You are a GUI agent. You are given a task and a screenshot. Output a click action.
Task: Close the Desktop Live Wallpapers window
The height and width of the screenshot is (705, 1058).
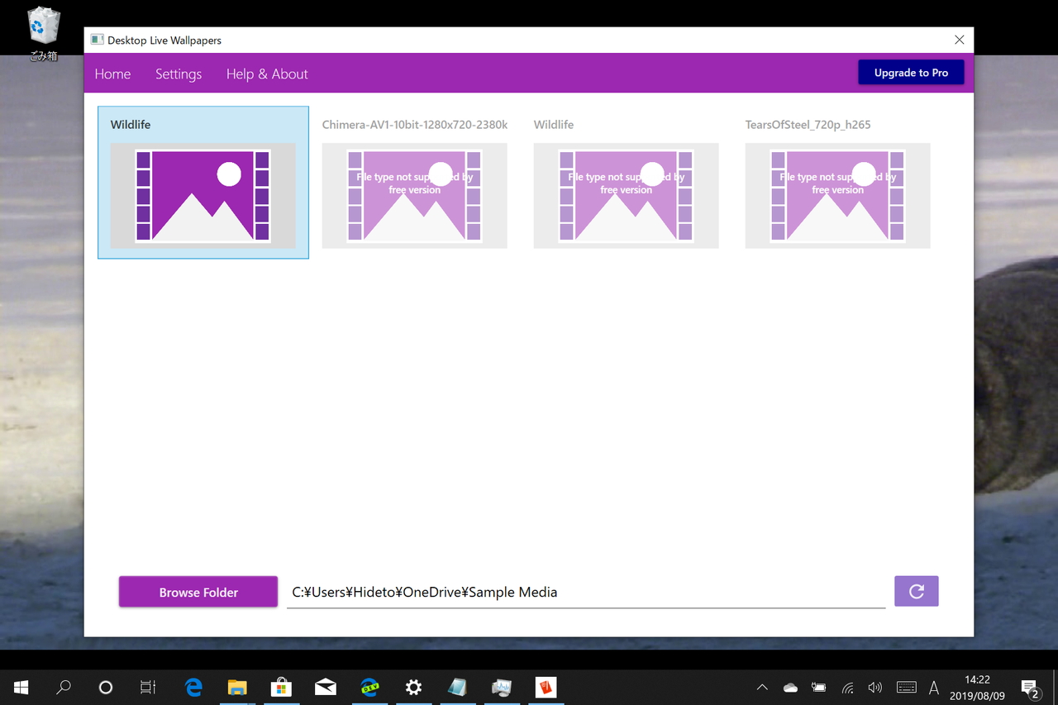pos(959,40)
